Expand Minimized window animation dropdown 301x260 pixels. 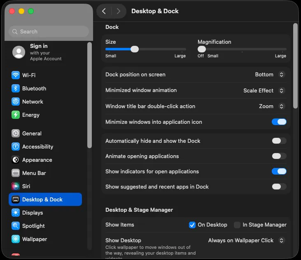[x=264, y=90]
